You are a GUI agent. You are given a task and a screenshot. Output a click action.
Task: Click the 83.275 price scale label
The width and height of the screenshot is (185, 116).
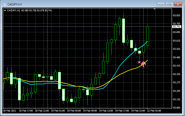coord(177,82)
